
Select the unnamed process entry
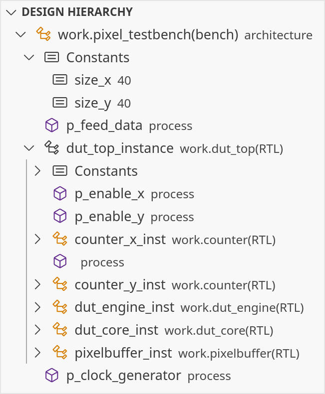coord(102,263)
